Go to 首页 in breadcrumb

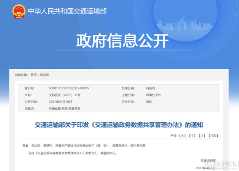click(x=34, y=75)
